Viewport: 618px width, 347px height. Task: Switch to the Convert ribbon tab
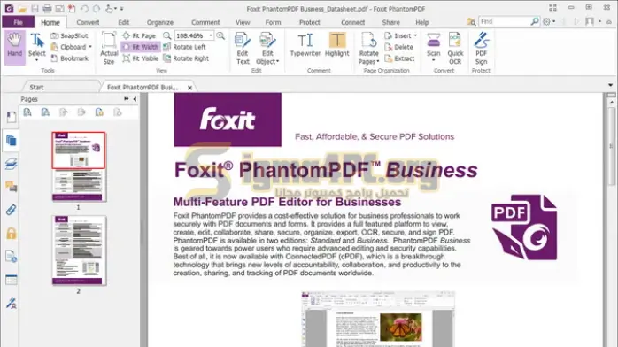[88, 22]
